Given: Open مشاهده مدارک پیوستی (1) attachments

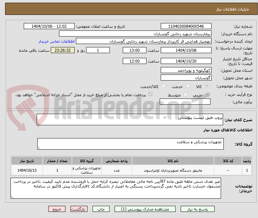Looking at the screenshot, I should pyautogui.click(x=145, y=209).
